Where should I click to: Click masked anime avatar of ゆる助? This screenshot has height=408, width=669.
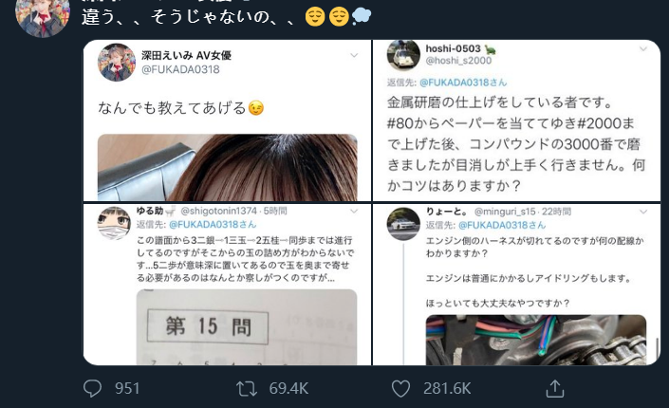point(114,224)
